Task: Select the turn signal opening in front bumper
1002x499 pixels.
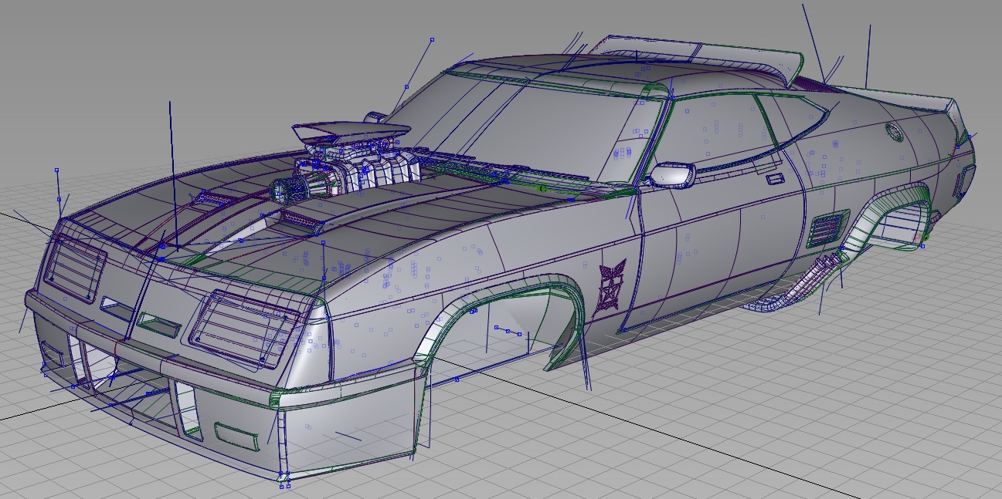Action: [x=238, y=436]
